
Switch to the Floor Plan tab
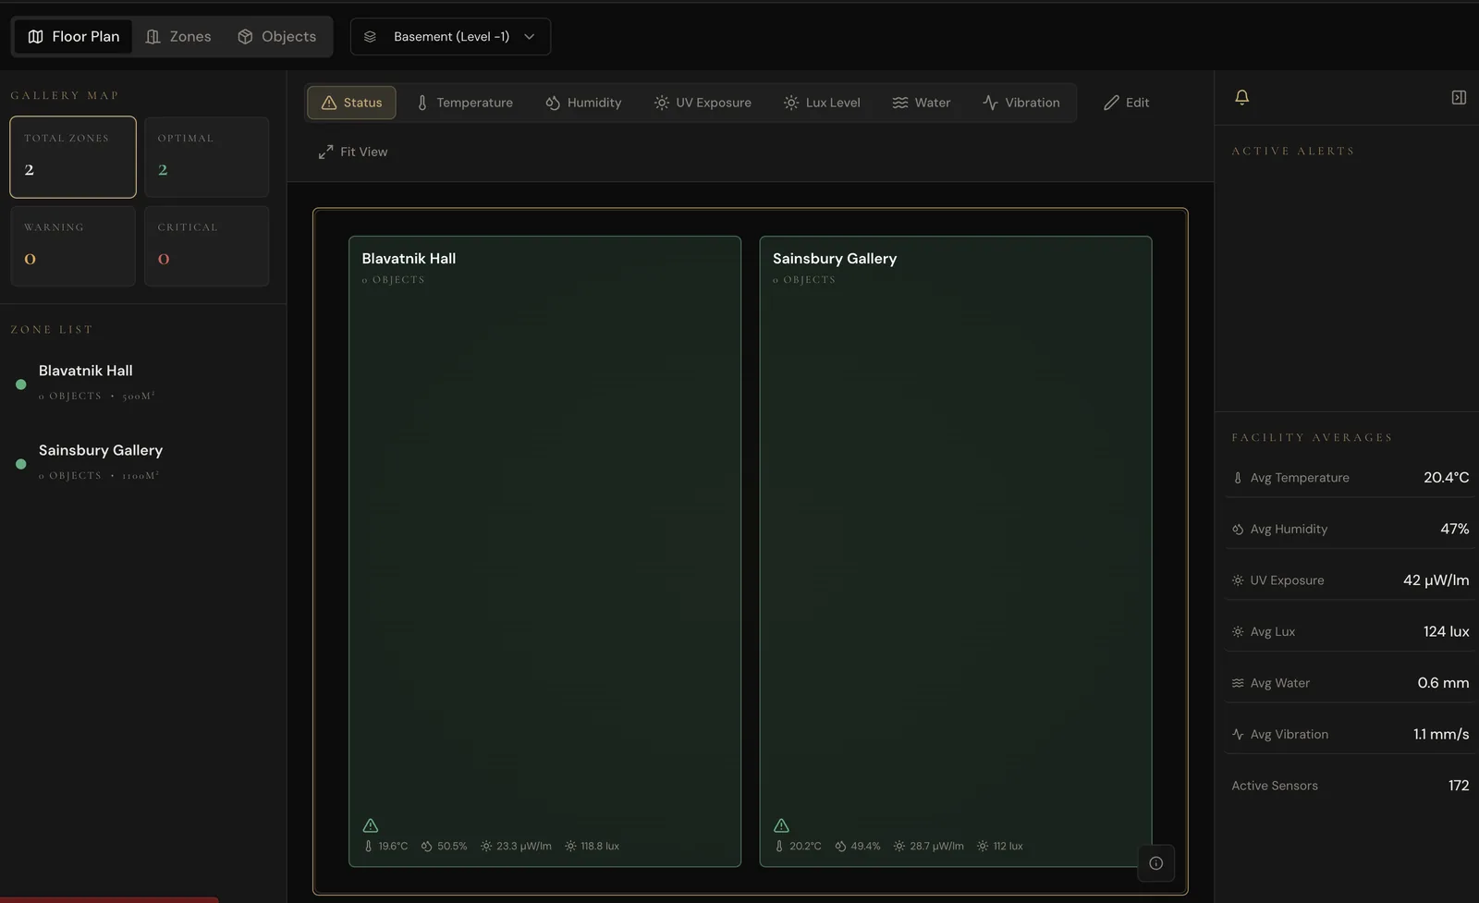(x=73, y=37)
